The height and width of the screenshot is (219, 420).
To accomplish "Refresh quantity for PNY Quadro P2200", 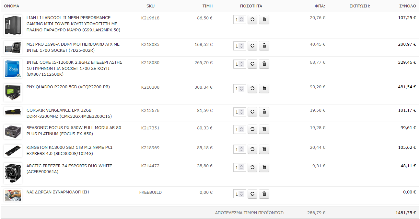I will (x=252, y=88).
